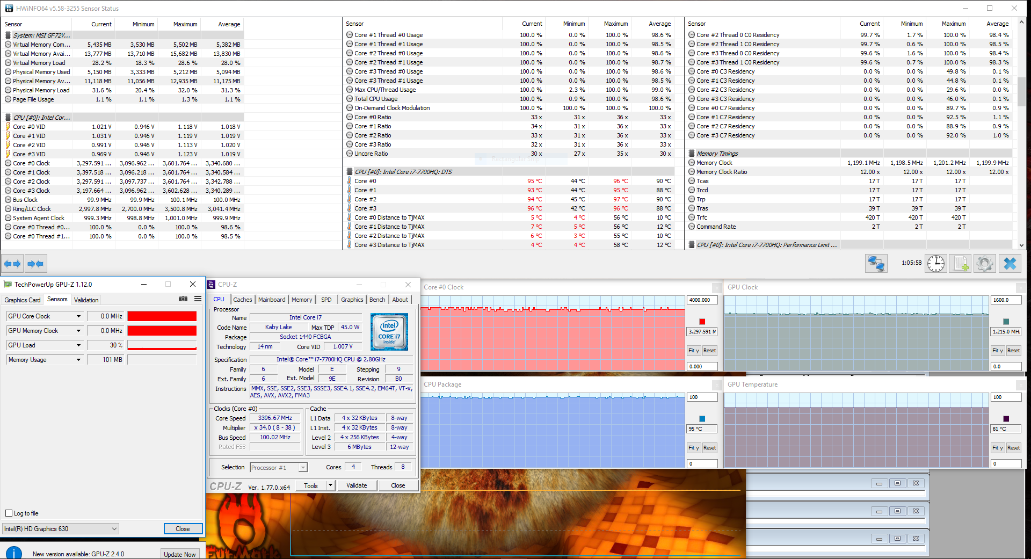Image resolution: width=1031 pixels, height=559 pixels.
Task: Click the GPU-Z Close button
Action: (x=183, y=529)
